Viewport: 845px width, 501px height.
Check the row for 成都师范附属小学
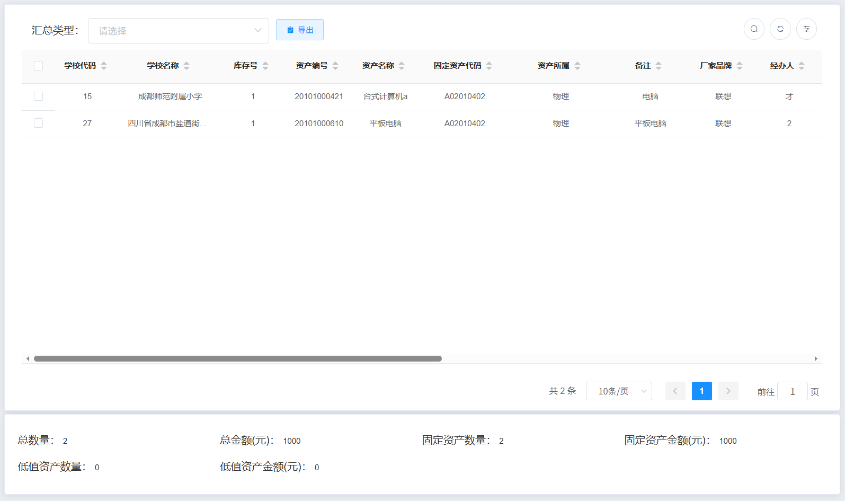pos(38,96)
